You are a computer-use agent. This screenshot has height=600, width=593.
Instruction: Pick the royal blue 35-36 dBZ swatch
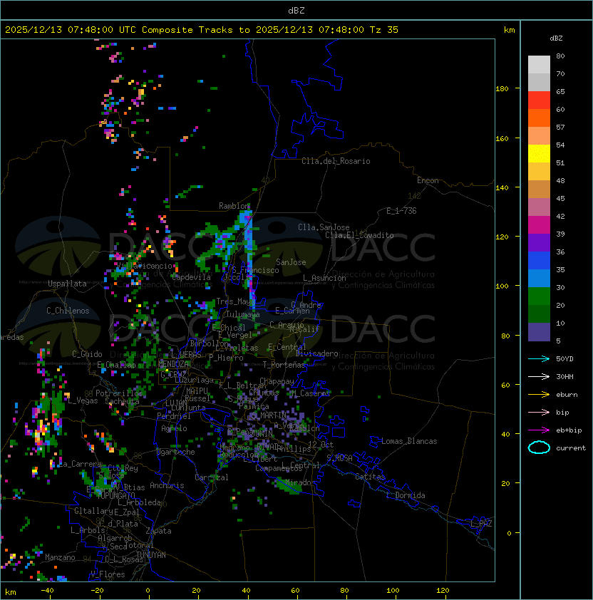point(539,261)
